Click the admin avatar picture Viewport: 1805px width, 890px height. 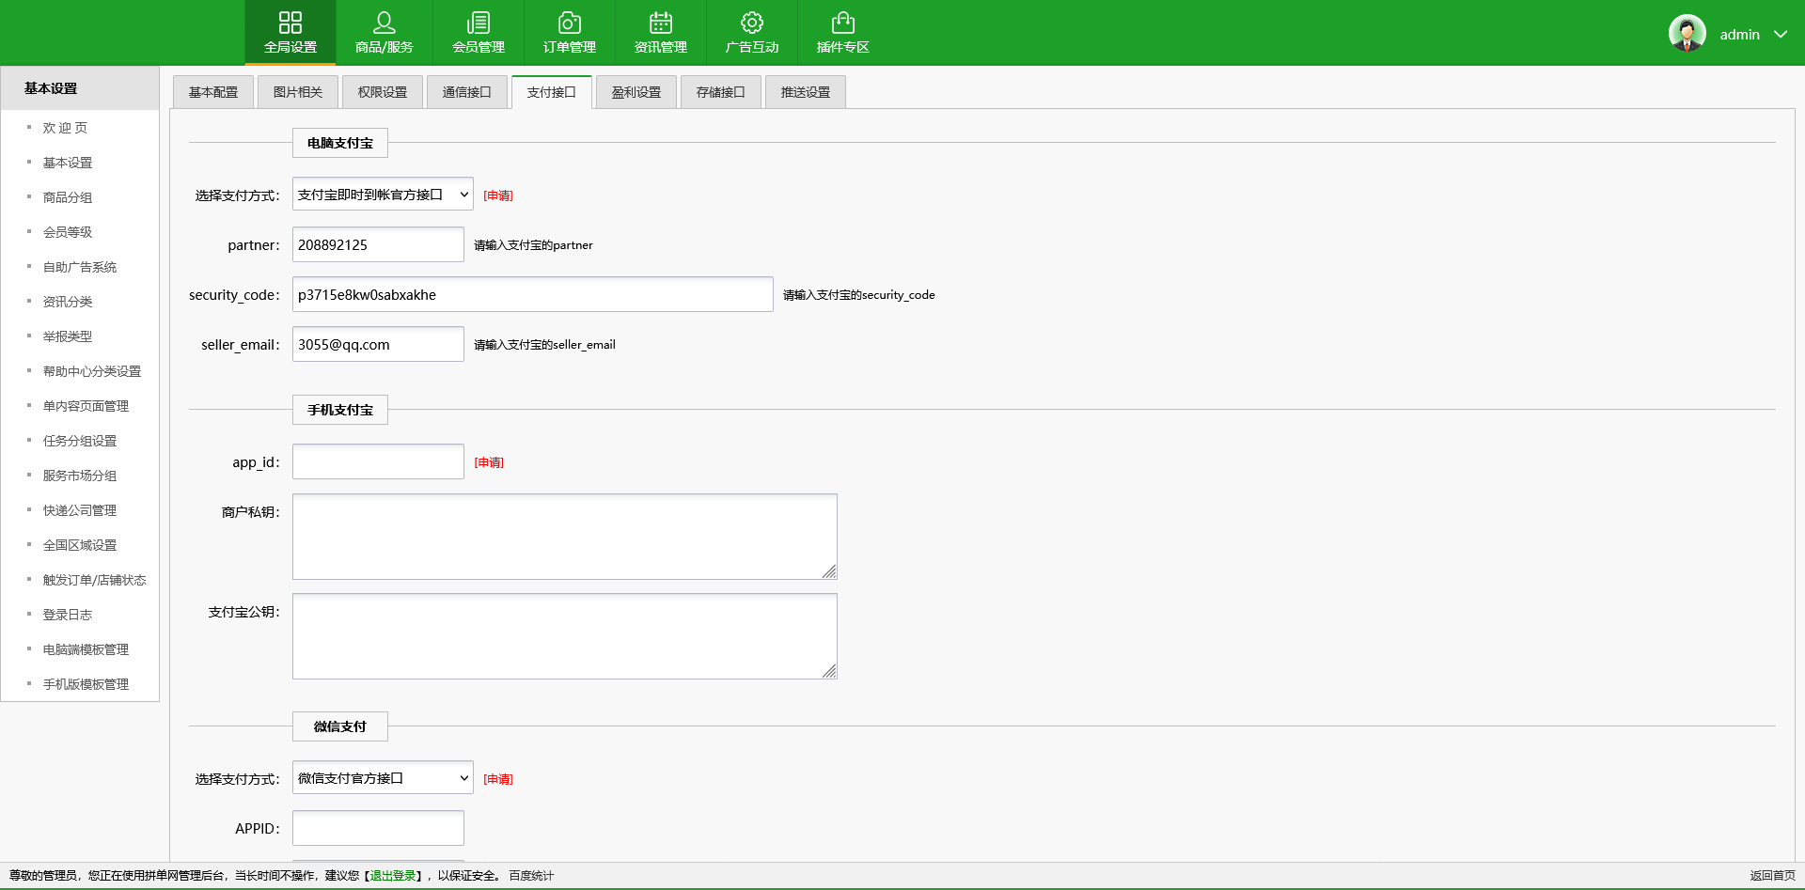pos(1687,33)
